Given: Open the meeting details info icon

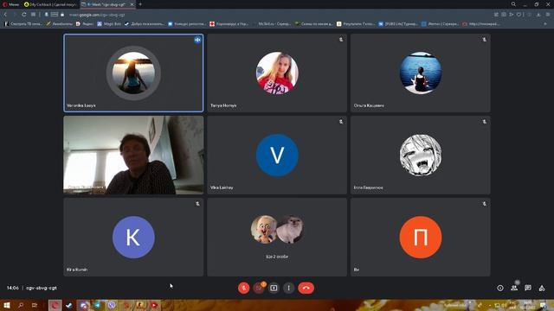Looking at the screenshot, I should tap(500, 288).
